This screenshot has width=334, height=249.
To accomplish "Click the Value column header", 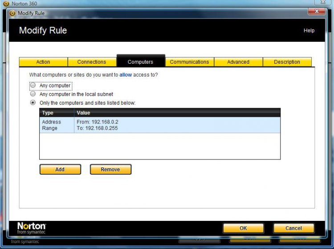I will [x=177, y=113].
